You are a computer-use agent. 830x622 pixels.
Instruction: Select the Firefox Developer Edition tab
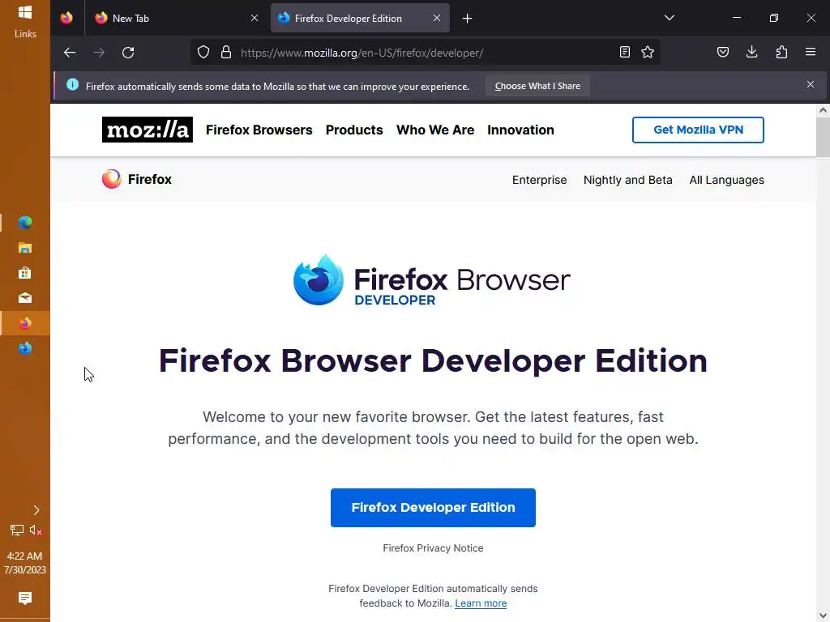tap(360, 18)
